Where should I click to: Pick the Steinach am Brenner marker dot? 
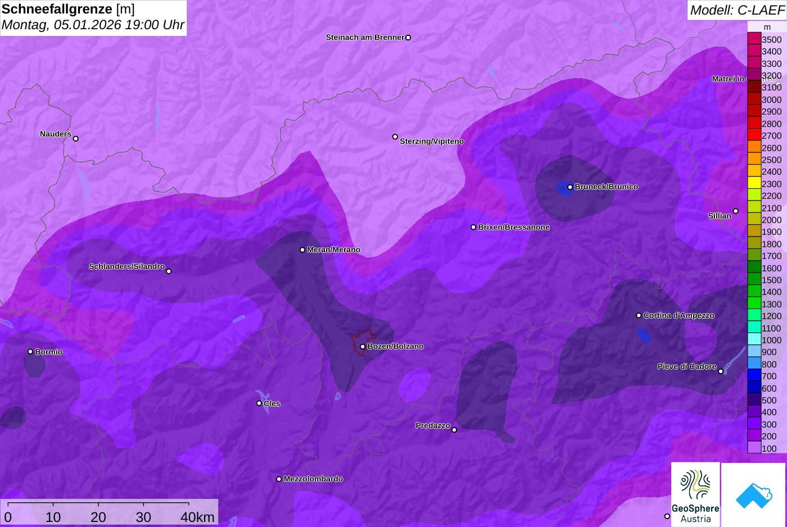408,38
